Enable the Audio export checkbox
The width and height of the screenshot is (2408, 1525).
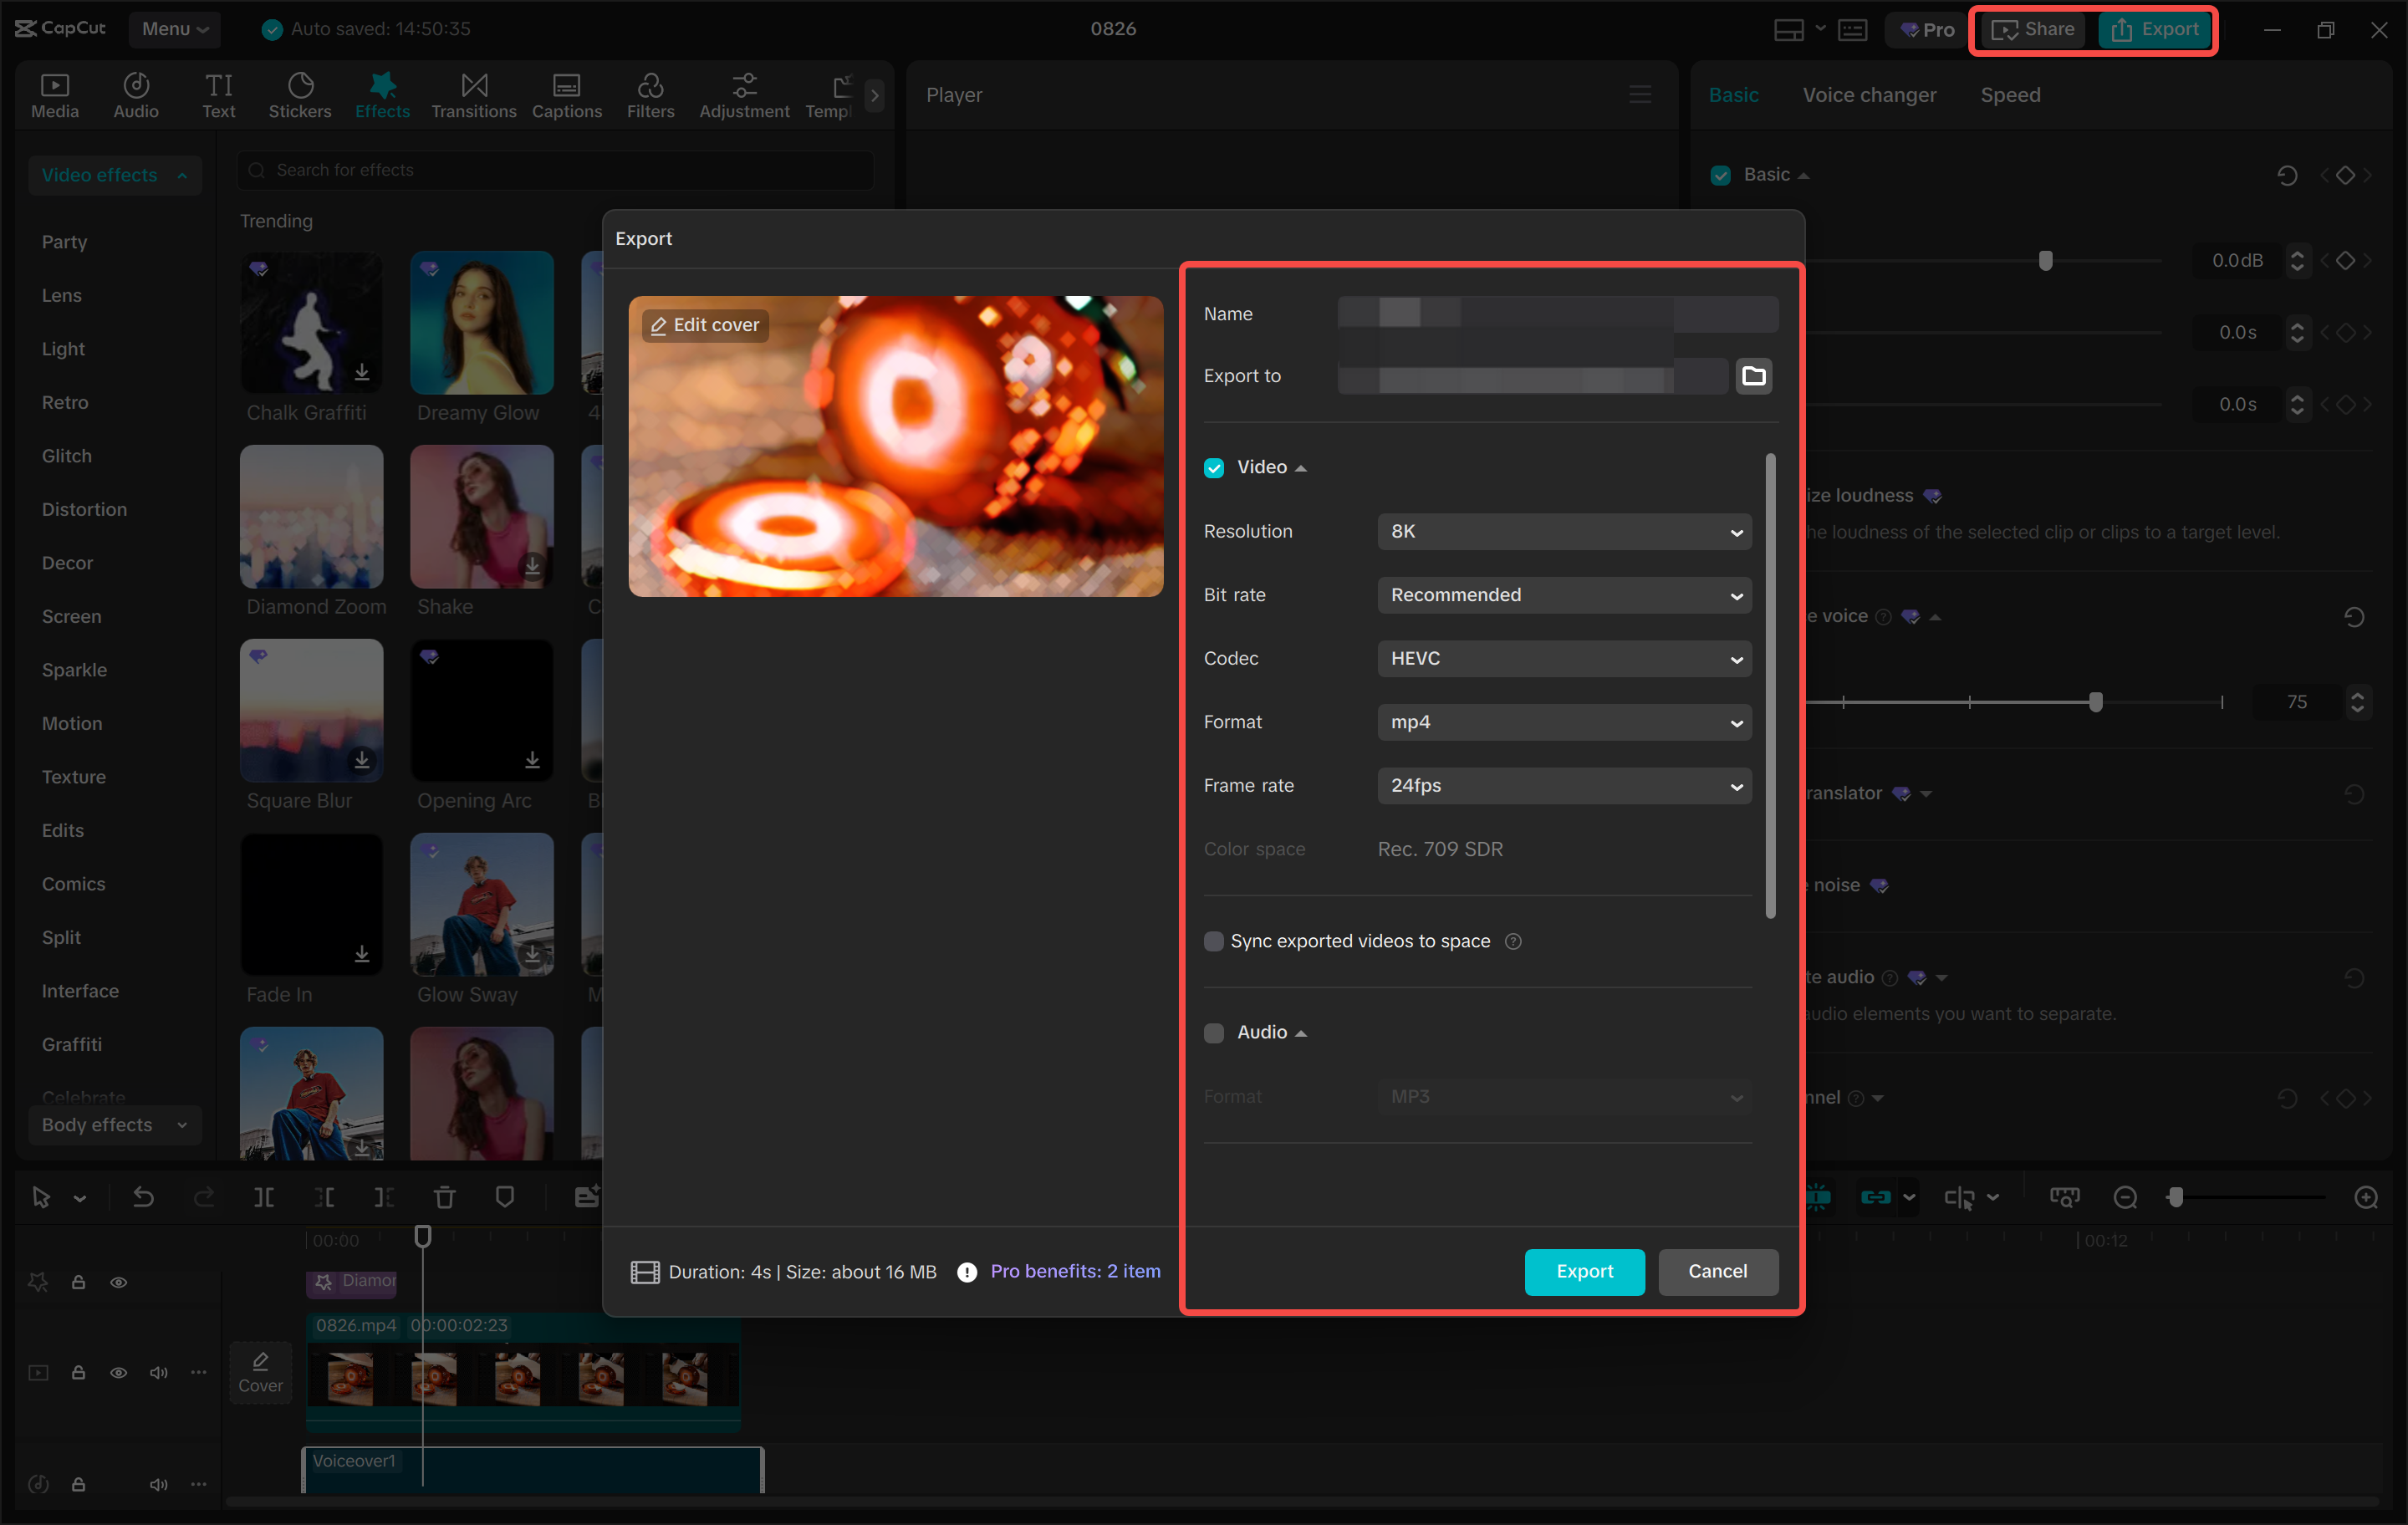[x=1214, y=1033]
